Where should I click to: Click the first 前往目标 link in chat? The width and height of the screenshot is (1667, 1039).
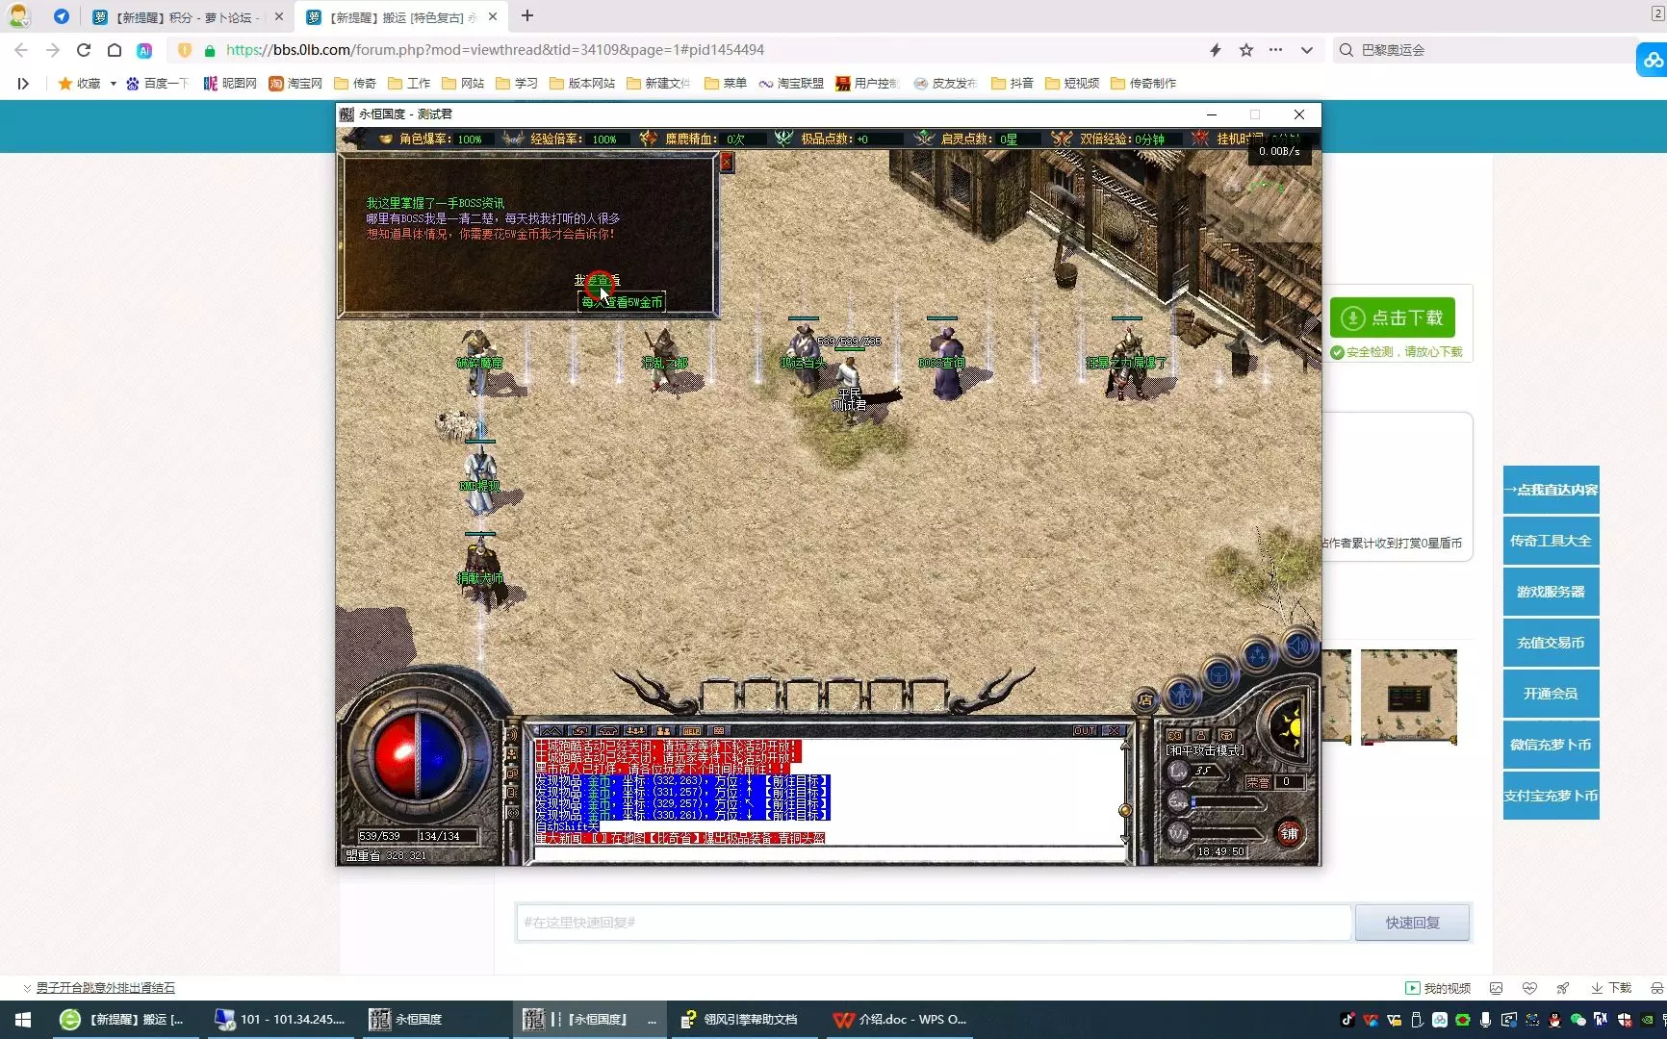point(797,781)
